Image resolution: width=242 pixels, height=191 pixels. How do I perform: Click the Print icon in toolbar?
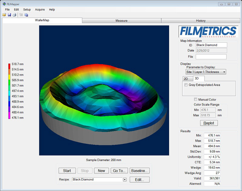tap(14, 15)
